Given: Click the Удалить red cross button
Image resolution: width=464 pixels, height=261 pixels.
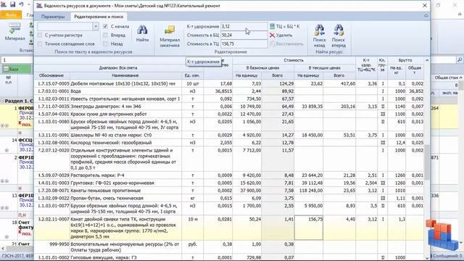Looking at the screenshot, I should (x=281, y=36).
